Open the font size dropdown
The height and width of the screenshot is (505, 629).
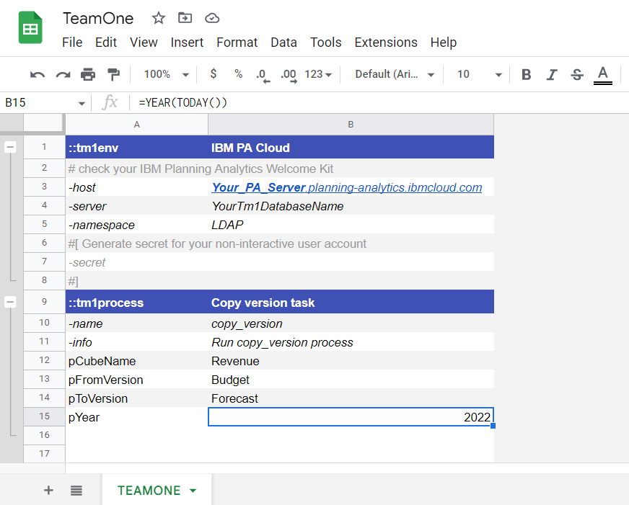(480, 74)
